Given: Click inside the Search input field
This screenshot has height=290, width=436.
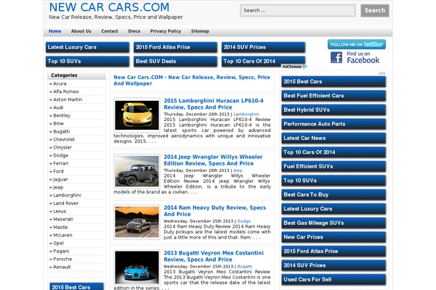Looking at the screenshot, I should click(x=298, y=11).
